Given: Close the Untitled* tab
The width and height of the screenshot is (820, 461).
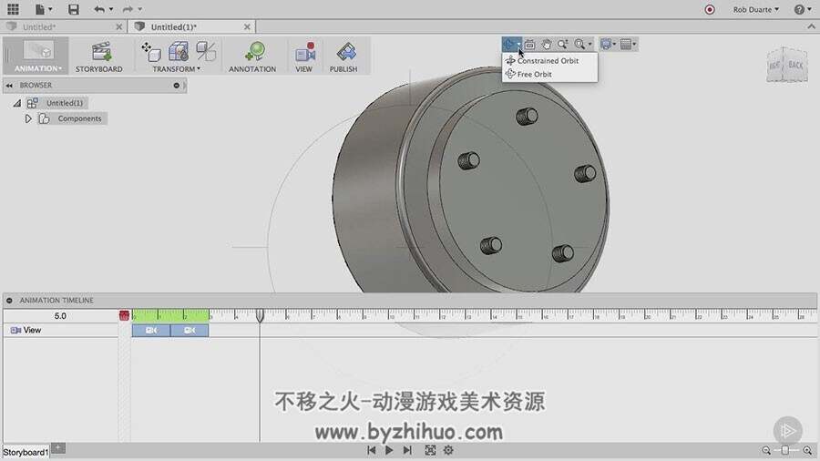Looking at the screenshot, I should coord(119,26).
